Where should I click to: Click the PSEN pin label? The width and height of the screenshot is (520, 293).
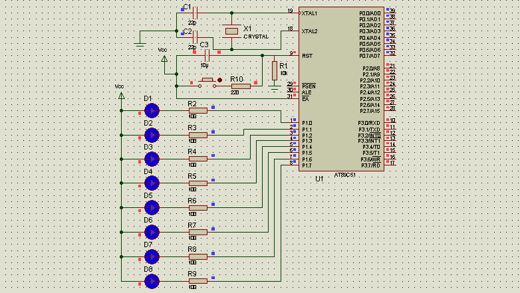pos(309,86)
